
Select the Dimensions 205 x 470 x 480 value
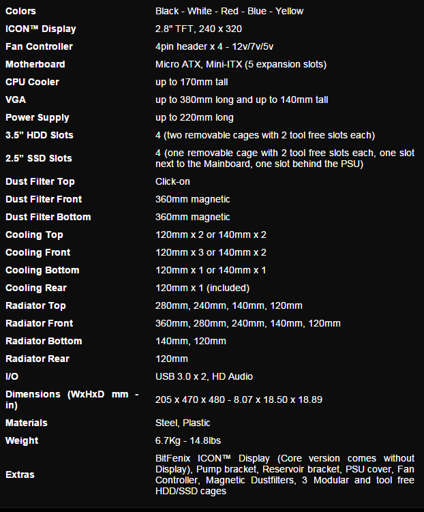click(239, 400)
